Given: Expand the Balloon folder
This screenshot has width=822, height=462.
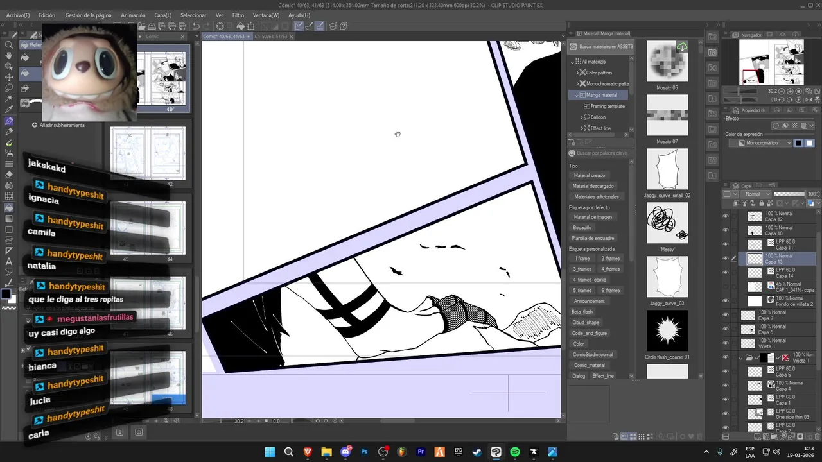Looking at the screenshot, I should pos(582,117).
